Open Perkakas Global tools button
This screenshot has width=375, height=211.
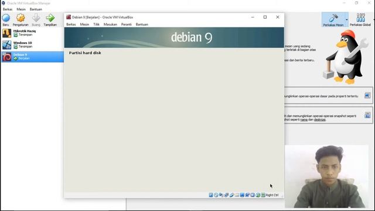coord(360,19)
